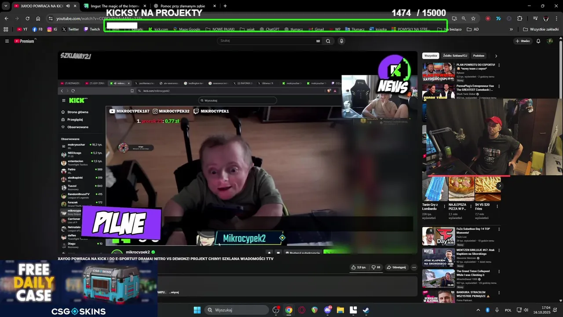Screen dimensions: 563x317
Task: Select the Podobne filter chip
Action: click(479, 56)
